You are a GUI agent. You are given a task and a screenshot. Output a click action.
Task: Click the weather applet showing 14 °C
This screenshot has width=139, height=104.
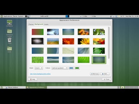(x=122, y=16)
